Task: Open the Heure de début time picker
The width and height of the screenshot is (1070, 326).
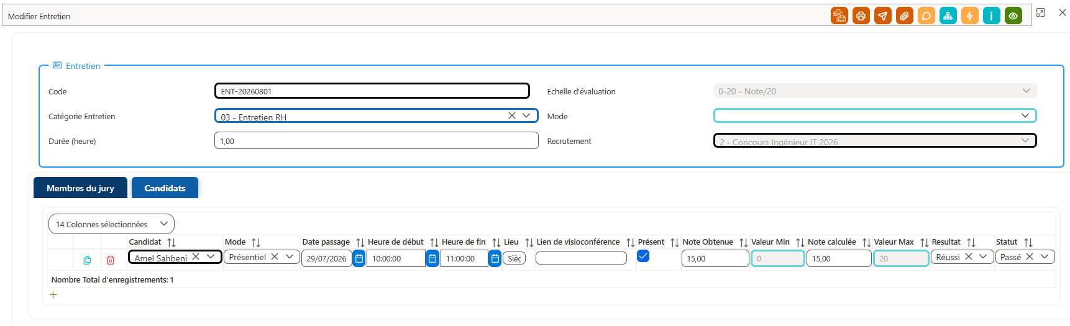Action: pos(433,258)
